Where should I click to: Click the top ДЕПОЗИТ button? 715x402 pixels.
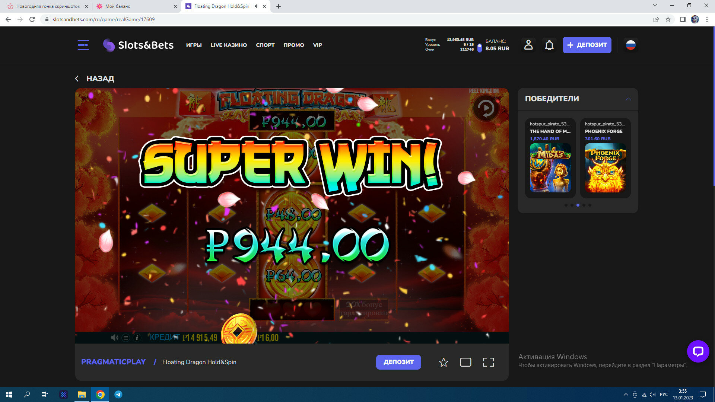(587, 45)
